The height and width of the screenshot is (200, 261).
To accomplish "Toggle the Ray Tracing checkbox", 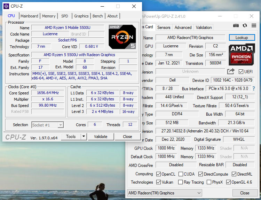I will pos(180,182).
